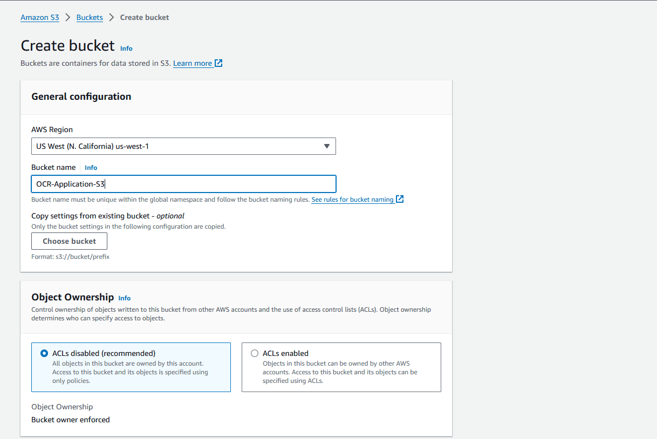657x439 pixels.
Task: Open the Learn more link
Action: pos(193,63)
